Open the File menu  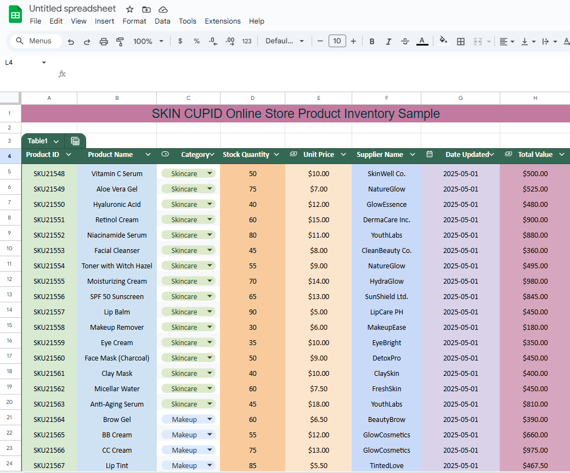35,21
